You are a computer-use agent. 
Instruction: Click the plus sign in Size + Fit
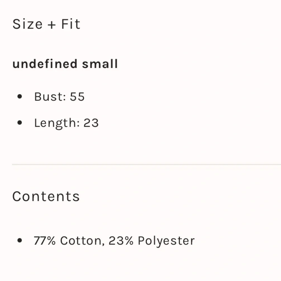click(x=52, y=25)
